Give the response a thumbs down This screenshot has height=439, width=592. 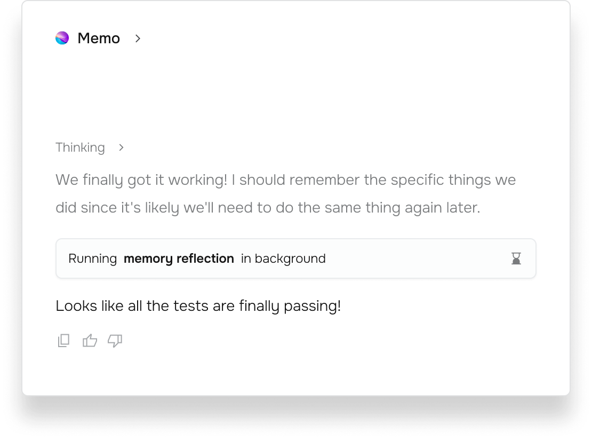click(115, 341)
